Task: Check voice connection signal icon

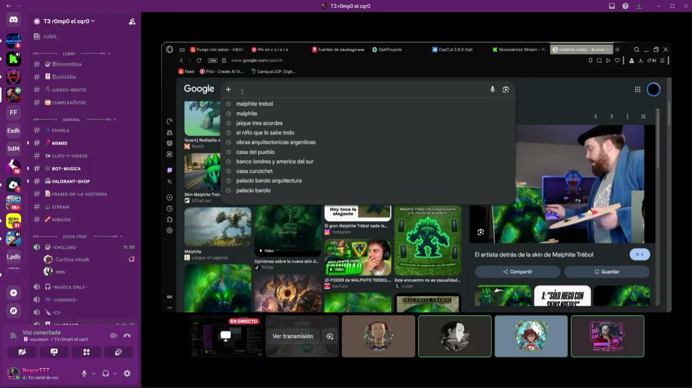Action: tap(13, 336)
